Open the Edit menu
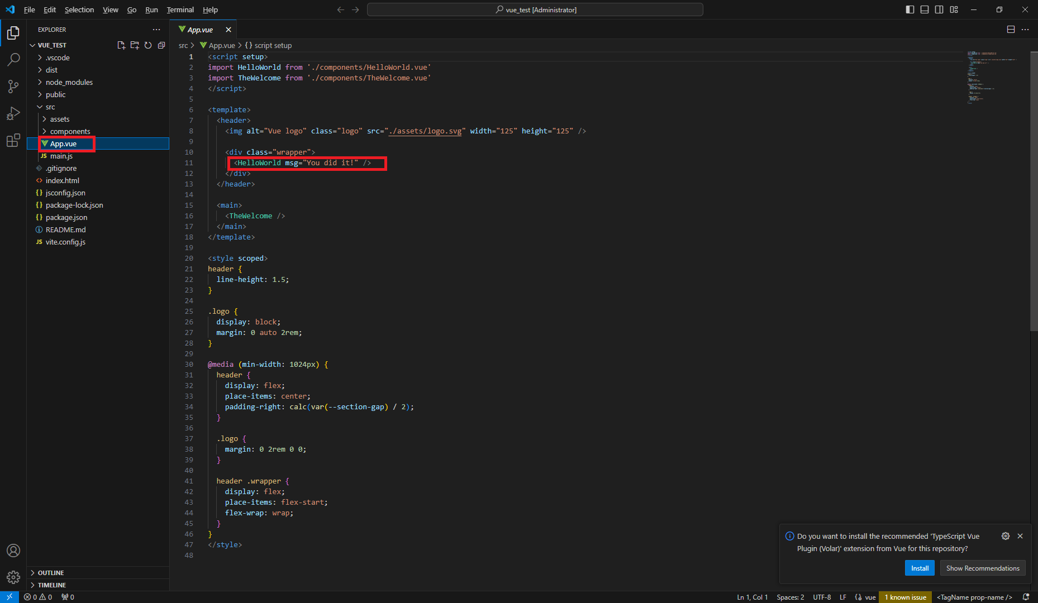 click(x=50, y=9)
